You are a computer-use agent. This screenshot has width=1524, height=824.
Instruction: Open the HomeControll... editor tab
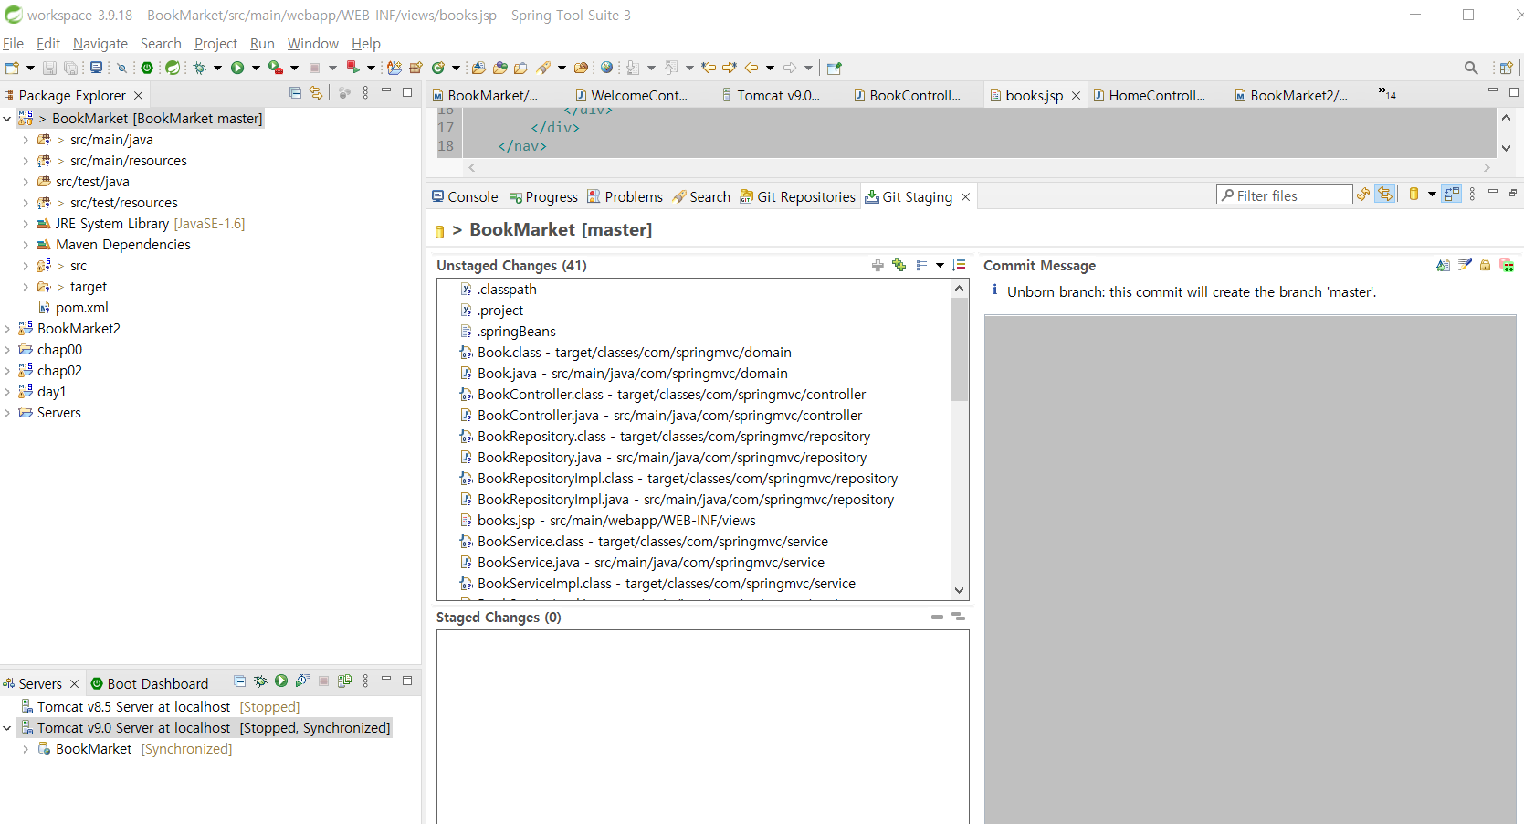pos(1149,95)
